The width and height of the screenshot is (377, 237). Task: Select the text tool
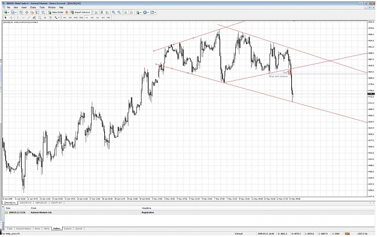pos(45,17)
